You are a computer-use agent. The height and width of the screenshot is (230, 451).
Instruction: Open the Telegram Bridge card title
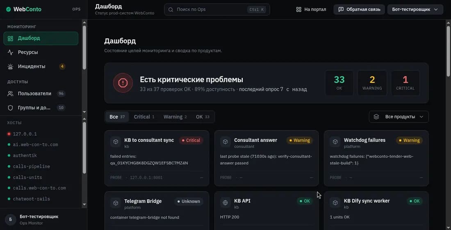pos(143,201)
